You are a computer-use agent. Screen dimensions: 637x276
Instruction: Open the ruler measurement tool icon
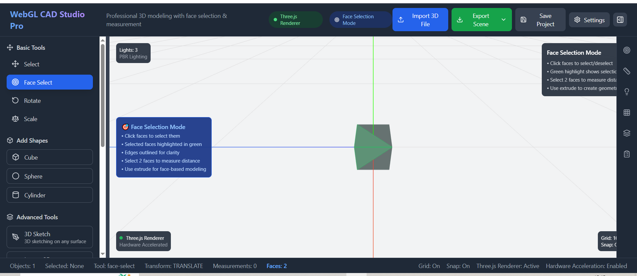coord(626,71)
